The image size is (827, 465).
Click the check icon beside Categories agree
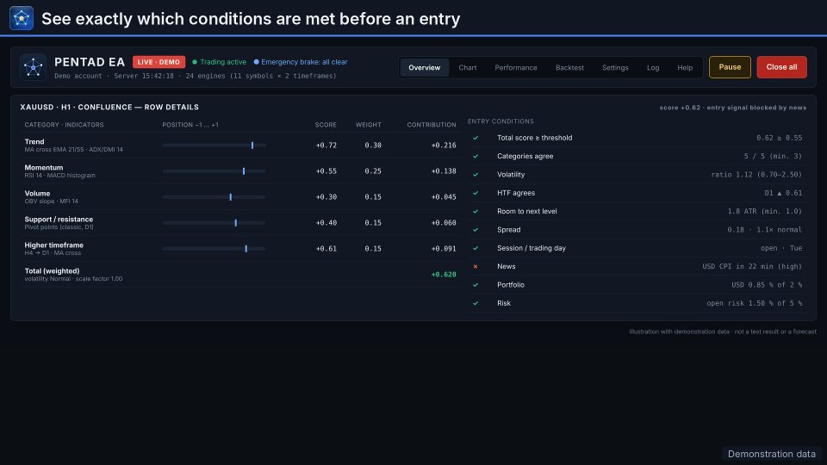tap(476, 157)
